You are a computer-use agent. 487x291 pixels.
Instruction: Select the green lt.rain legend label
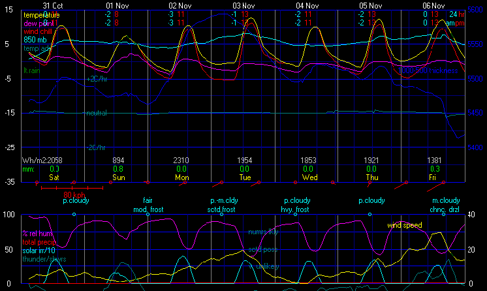[32, 70]
